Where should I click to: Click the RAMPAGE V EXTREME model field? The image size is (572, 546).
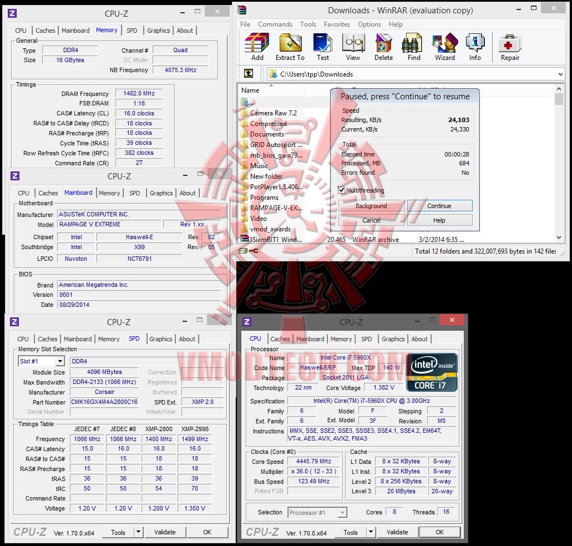[109, 224]
